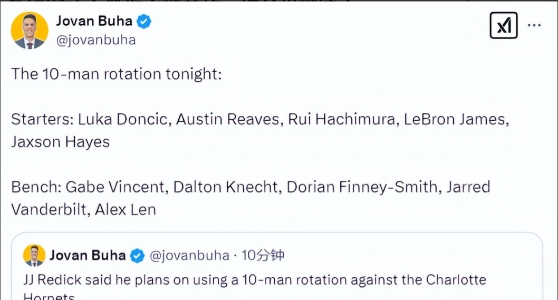The width and height of the screenshot is (558, 300).
Task: Click the Jovan Buha name in the quoted tweet
Action: tap(88, 256)
